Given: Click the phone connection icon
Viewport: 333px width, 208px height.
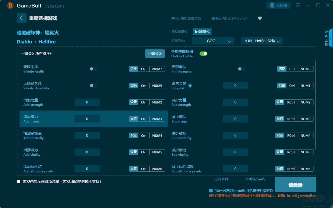Looking at the screenshot, I should [272, 5].
